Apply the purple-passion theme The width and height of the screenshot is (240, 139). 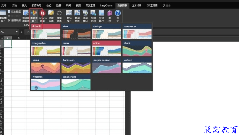click(107, 65)
